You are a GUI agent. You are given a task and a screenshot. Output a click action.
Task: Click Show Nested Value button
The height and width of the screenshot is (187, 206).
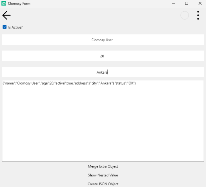pos(103,175)
